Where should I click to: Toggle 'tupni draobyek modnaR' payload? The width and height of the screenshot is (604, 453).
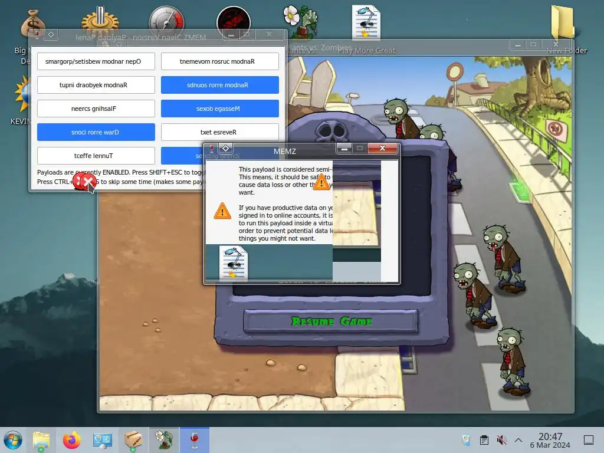[96, 85]
